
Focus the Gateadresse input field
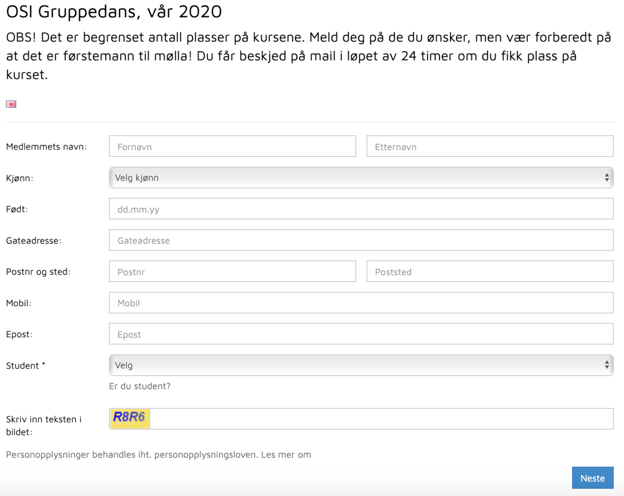361,240
